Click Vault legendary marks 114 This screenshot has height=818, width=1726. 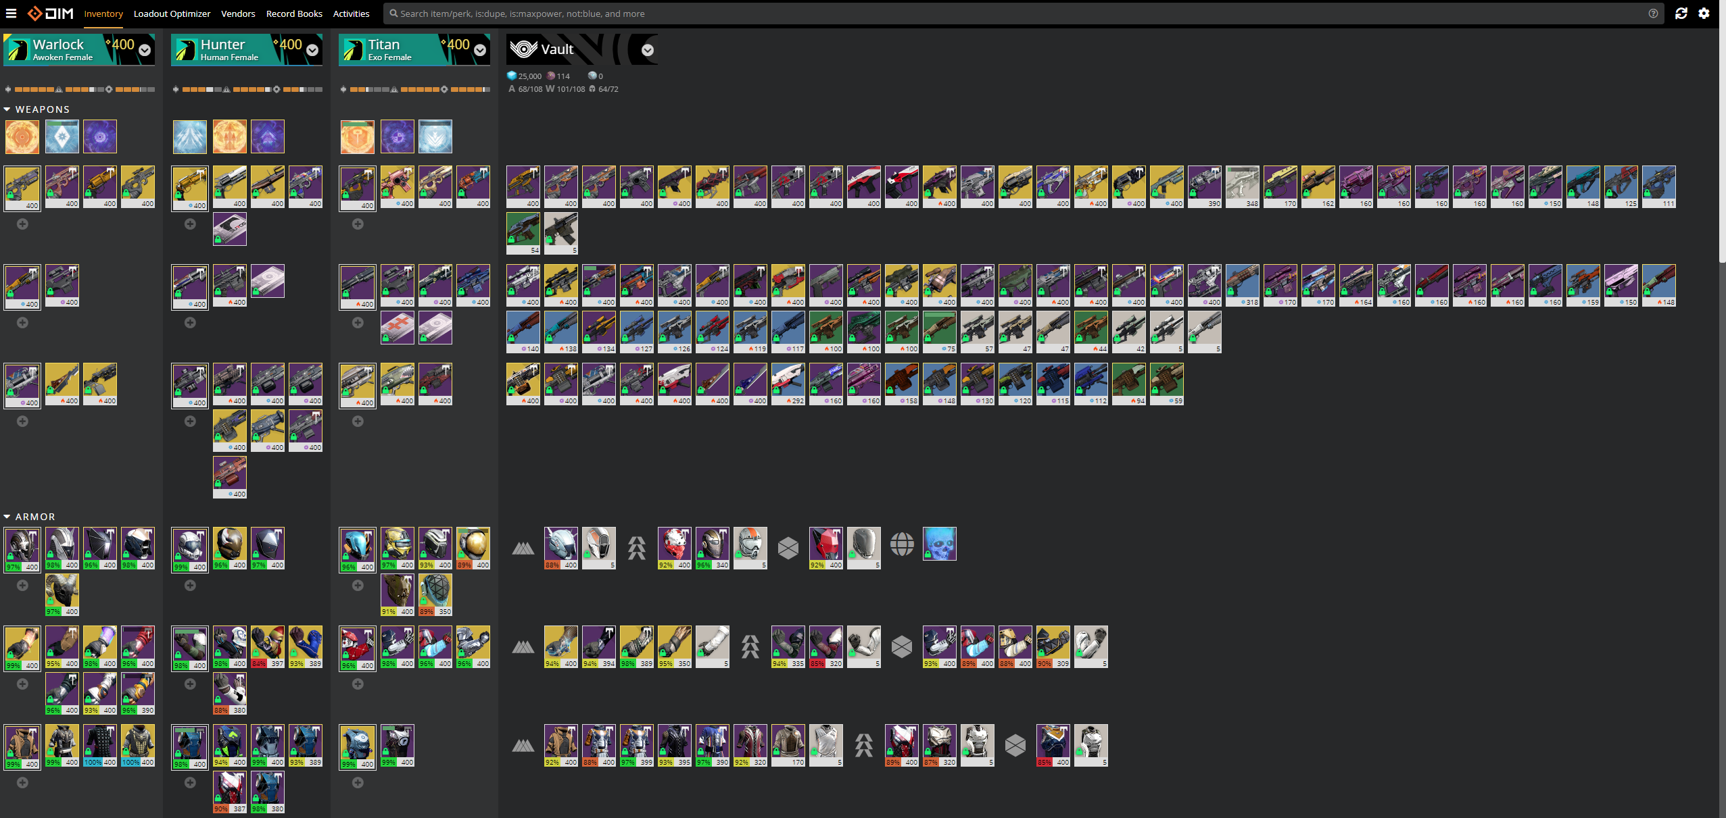tap(558, 76)
